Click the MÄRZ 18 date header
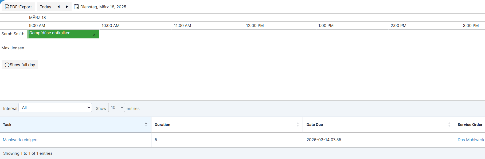 coord(37,18)
